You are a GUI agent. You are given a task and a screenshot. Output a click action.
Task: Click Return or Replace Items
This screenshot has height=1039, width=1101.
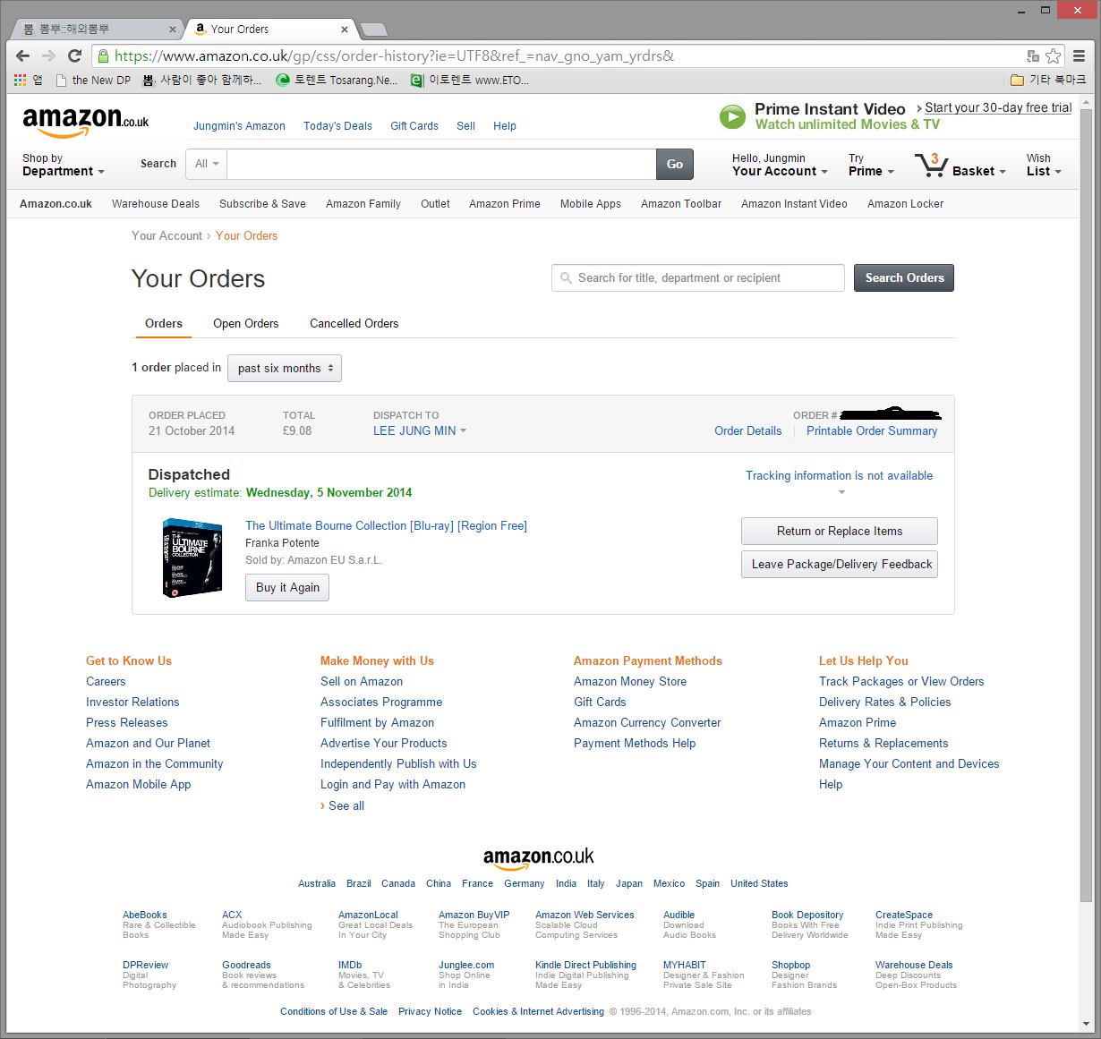click(840, 531)
